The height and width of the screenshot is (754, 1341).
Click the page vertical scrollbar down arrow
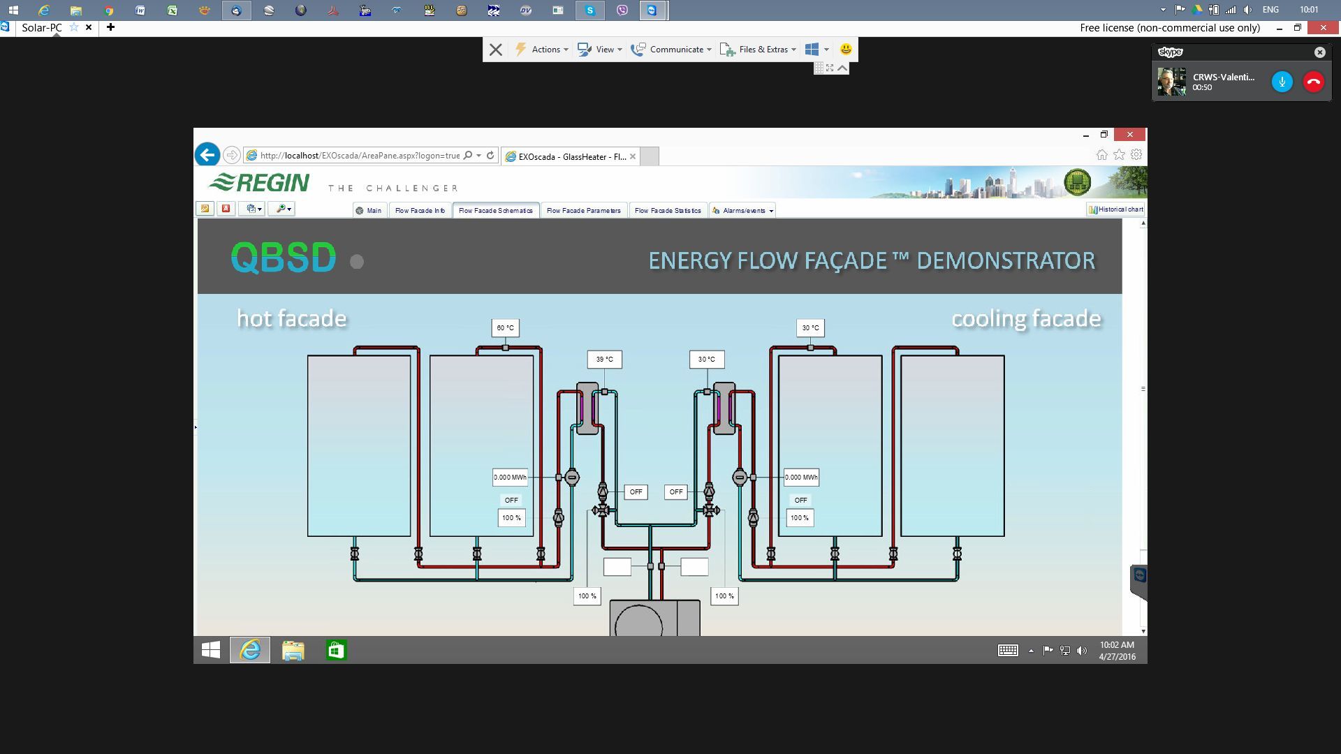point(1143,630)
